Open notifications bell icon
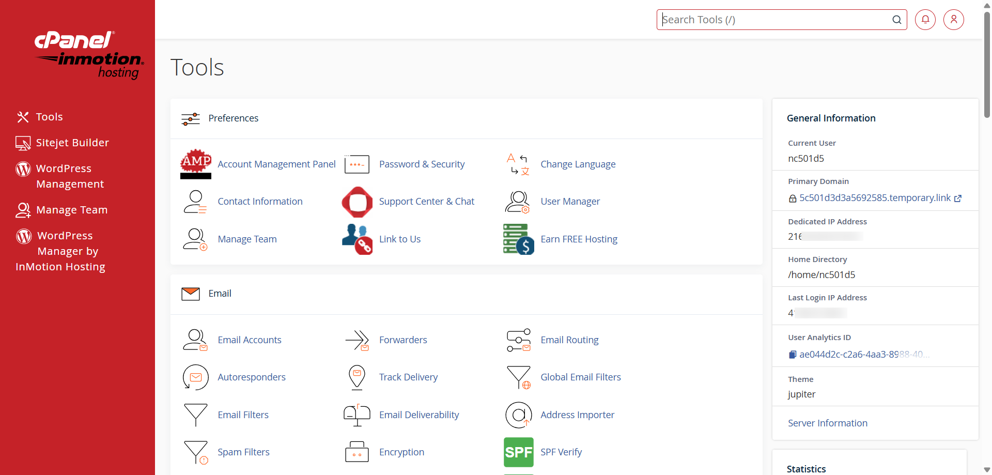The height and width of the screenshot is (475, 992). (925, 20)
